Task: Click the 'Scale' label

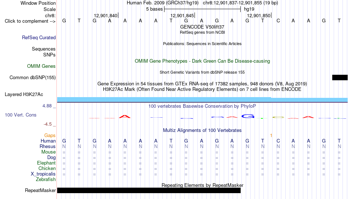Action: tap(50, 9)
